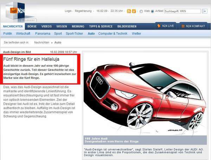Click the Suchbegriff, WKN search field
Screen dimensions: 211x160
tap(182, 11)
